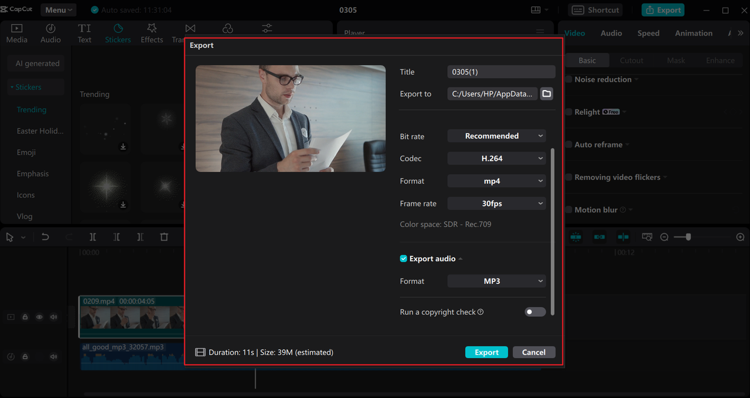750x398 pixels.
Task: Click the info icon next to copyright check
Action: [x=480, y=312]
